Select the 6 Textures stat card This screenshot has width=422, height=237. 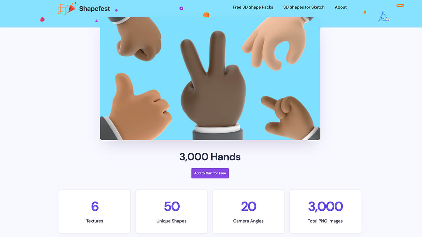click(95, 211)
